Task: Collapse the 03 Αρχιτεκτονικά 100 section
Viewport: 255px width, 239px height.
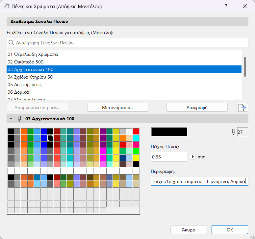Action: [x=11, y=119]
